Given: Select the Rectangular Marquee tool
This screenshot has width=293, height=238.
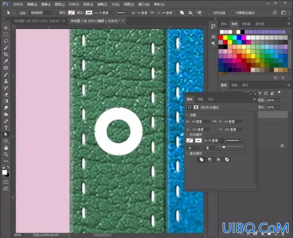Looking at the screenshot, I should (6, 34).
